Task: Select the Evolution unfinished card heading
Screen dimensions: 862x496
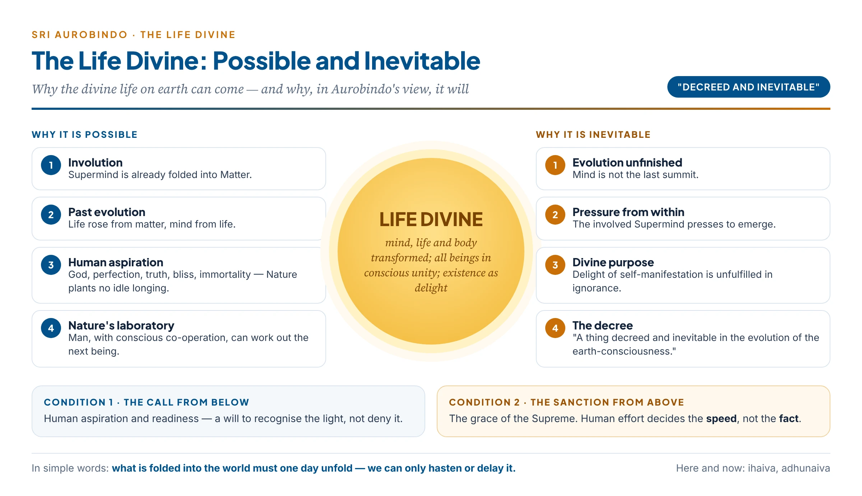Action: pyautogui.click(x=627, y=163)
